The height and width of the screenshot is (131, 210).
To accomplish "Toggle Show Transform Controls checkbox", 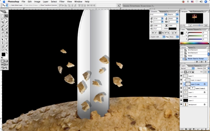I will (39, 5).
